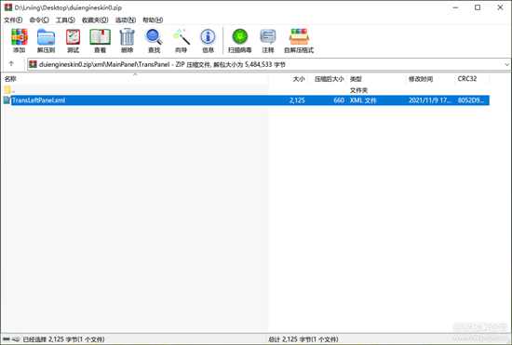Viewport: 512px width, 345px height.
Task: Expand the address path dropdown arrow
Action: click(x=506, y=64)
